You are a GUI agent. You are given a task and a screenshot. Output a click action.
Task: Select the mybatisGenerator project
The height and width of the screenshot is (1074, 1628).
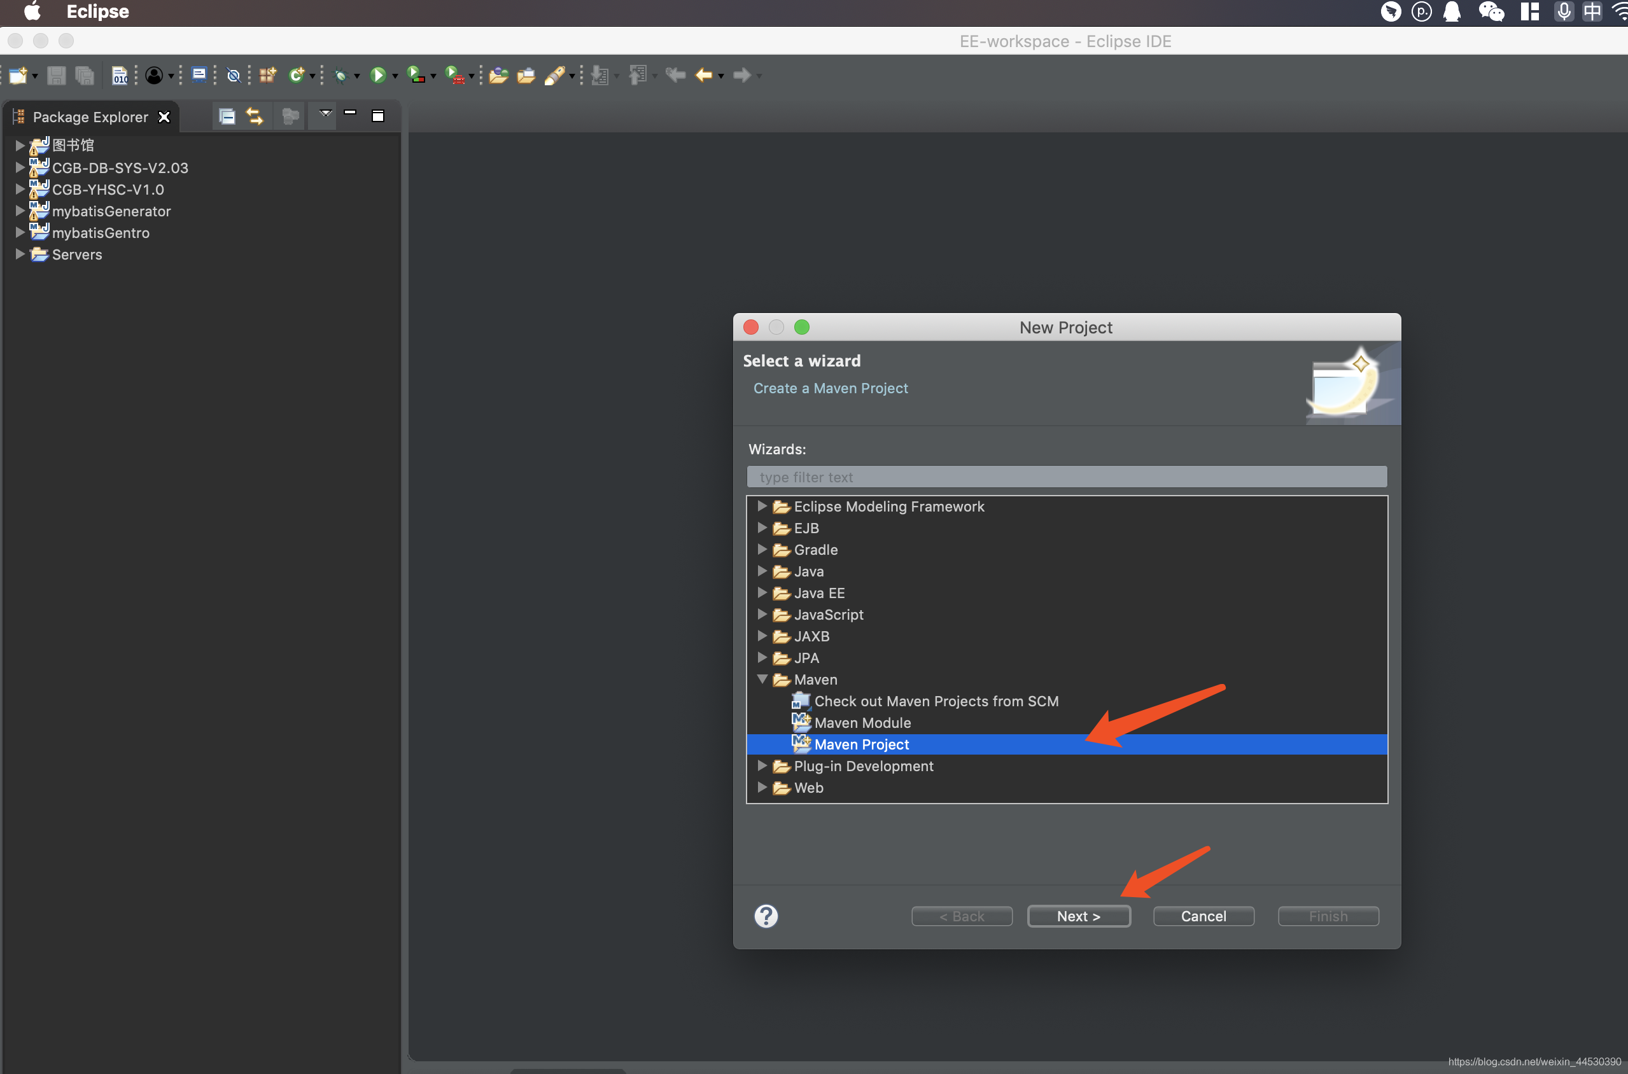(111, 211)
